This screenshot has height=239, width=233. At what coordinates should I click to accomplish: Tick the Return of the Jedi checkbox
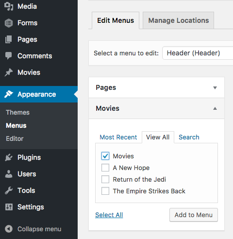[105, 179]
